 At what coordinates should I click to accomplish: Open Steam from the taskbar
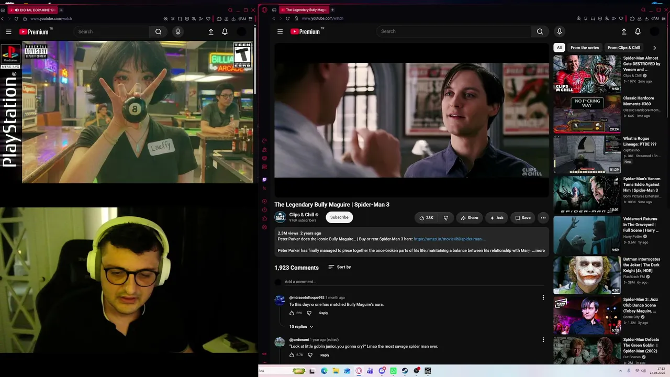[405, 371]
